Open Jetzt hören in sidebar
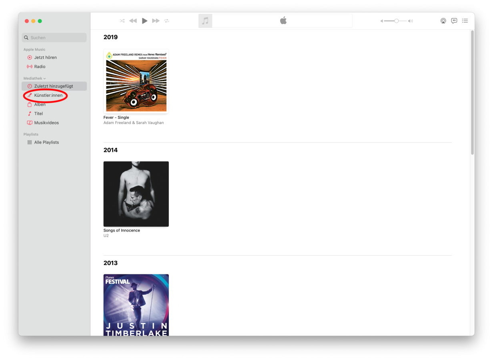The width and height of the screenshot is (493, 360). point(54,58)
